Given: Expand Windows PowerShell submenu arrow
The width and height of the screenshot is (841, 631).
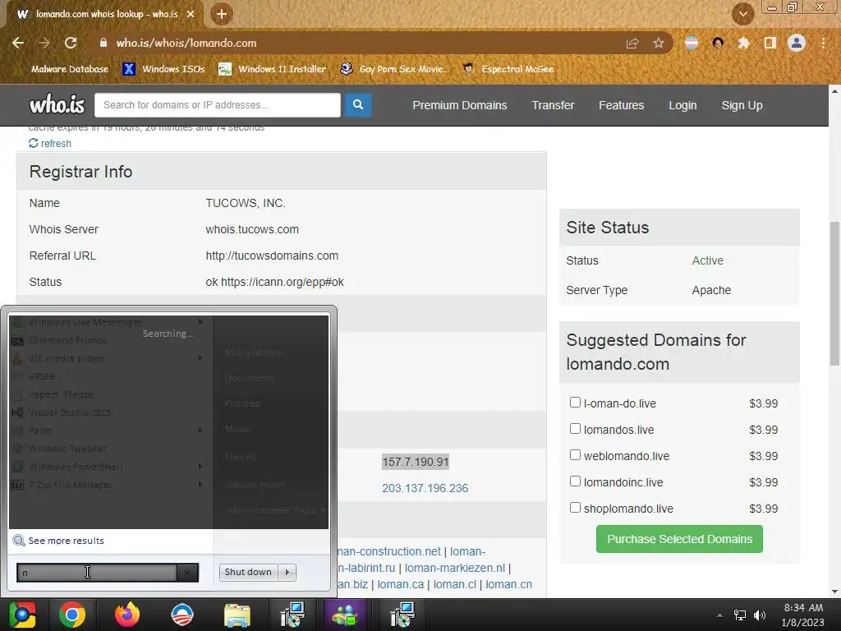Looking at the screenshot, I should click(200, 467).
